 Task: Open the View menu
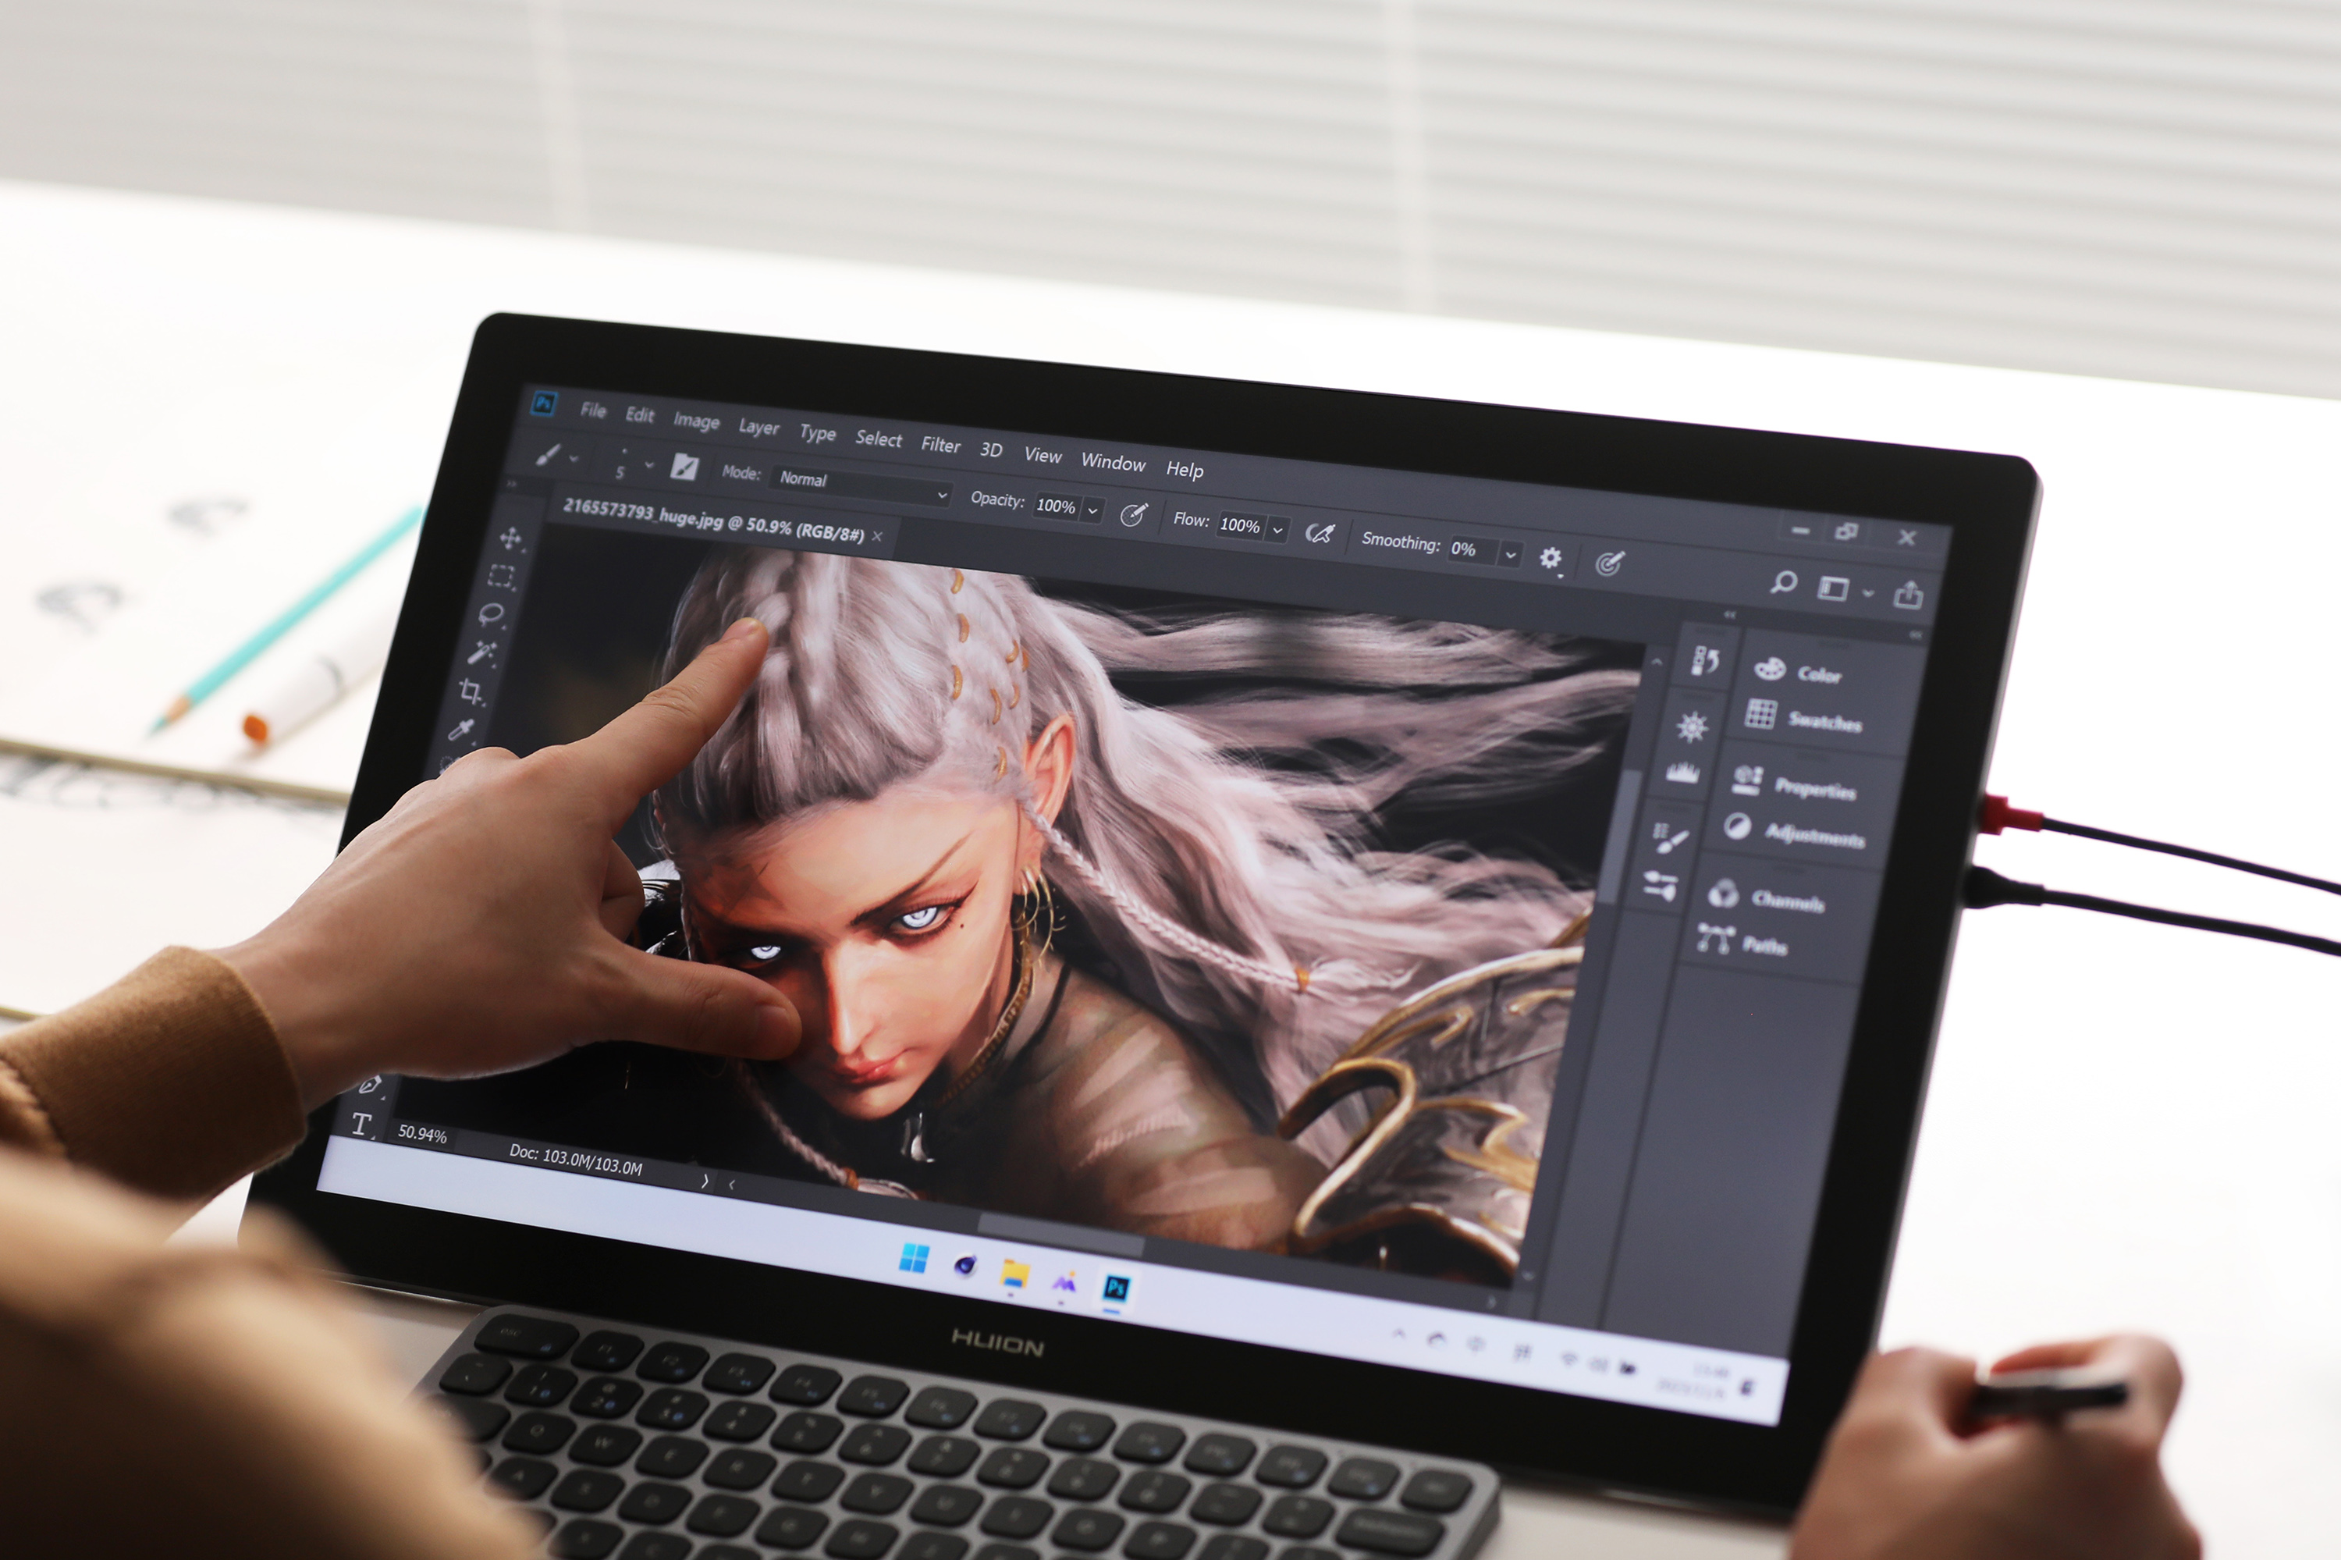[x=1043, y=455]
